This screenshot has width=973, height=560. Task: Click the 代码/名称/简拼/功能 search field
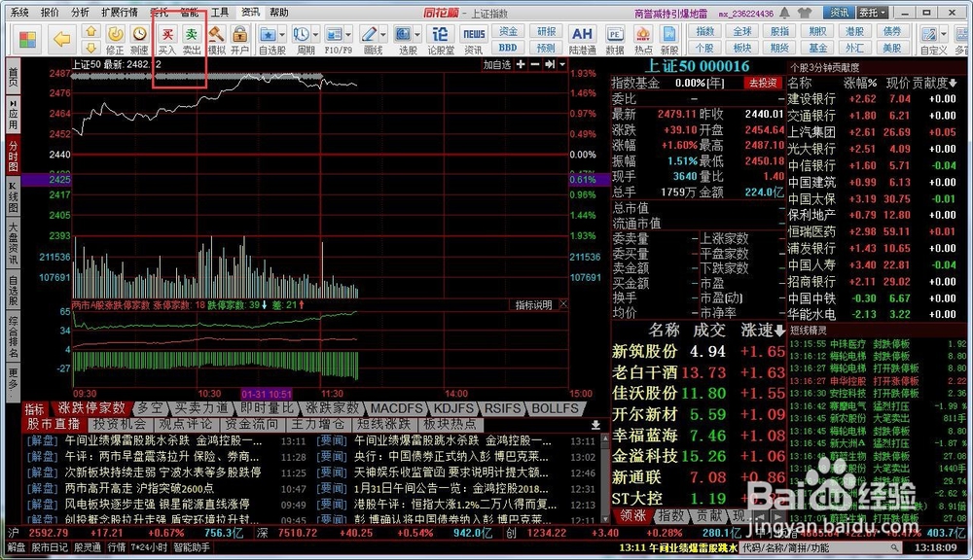coord(820,547)
